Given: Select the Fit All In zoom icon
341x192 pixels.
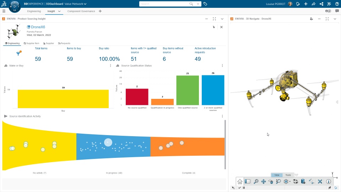Looking at the screenshot, I should pos(256,181).
